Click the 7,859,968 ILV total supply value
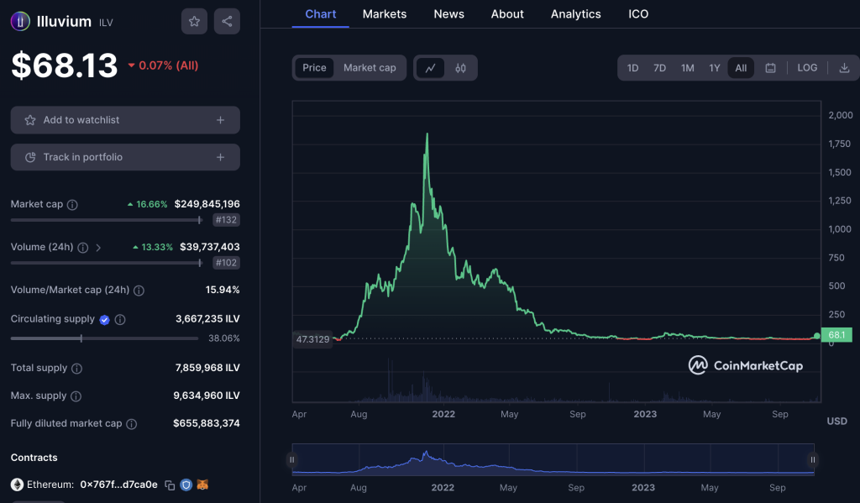 (x=207, y=368)
